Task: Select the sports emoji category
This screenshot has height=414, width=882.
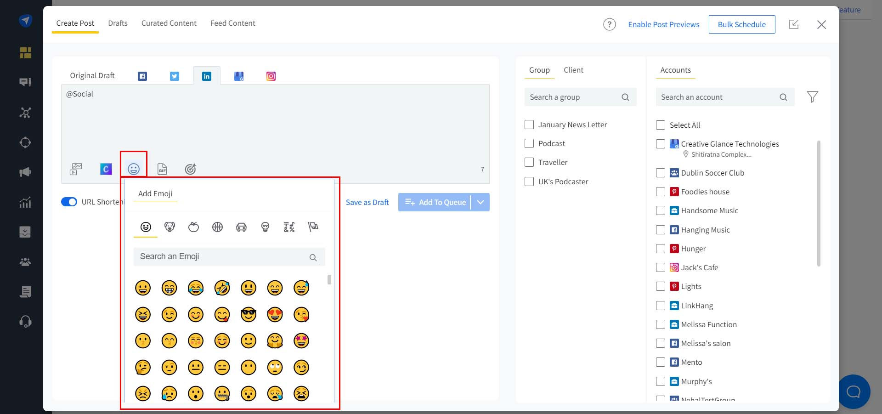Action: click(x=217, y=227)
